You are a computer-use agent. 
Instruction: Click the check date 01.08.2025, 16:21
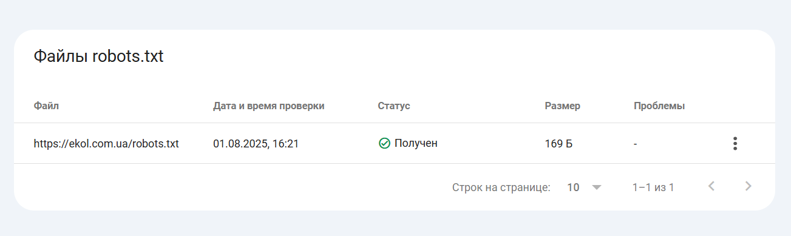[x=256, y=144]
